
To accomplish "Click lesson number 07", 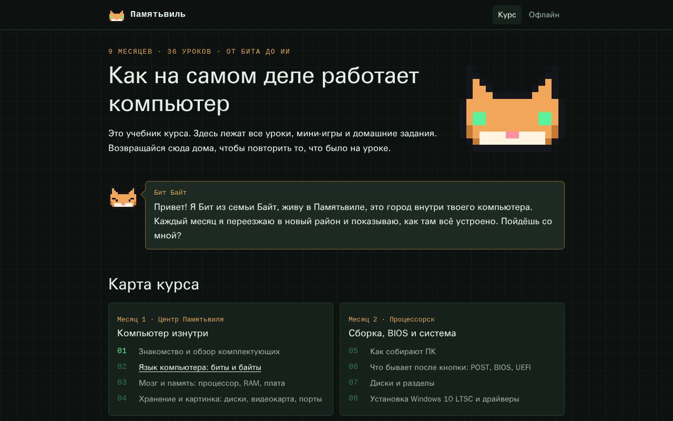I will [353, 383].
